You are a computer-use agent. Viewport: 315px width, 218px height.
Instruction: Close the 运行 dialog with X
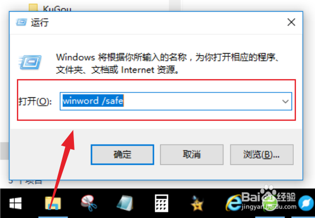click(291, 22)
